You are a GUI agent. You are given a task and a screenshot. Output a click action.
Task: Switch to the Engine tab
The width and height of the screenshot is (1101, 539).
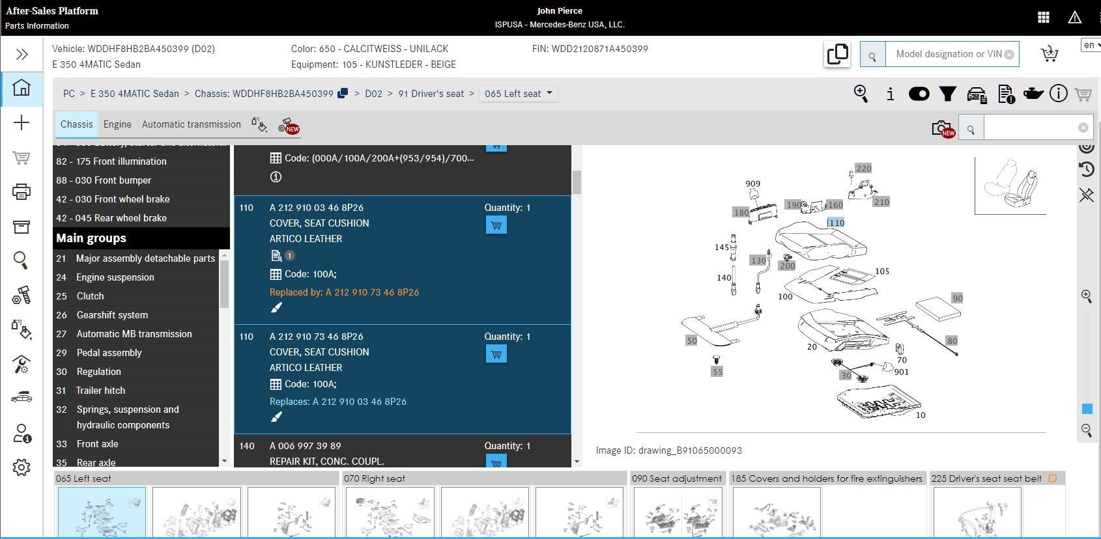coord(117,124)
